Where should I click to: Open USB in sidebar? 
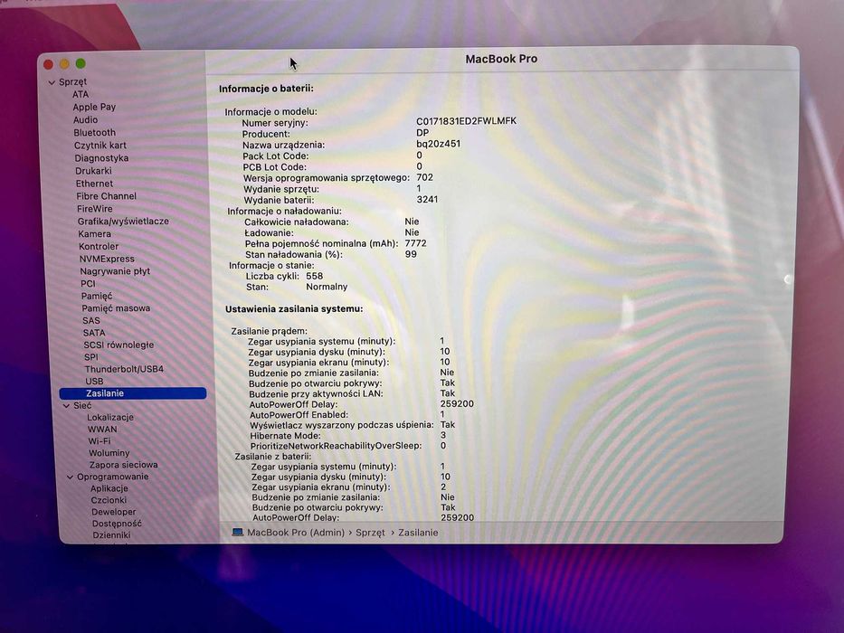click(94, 381)
